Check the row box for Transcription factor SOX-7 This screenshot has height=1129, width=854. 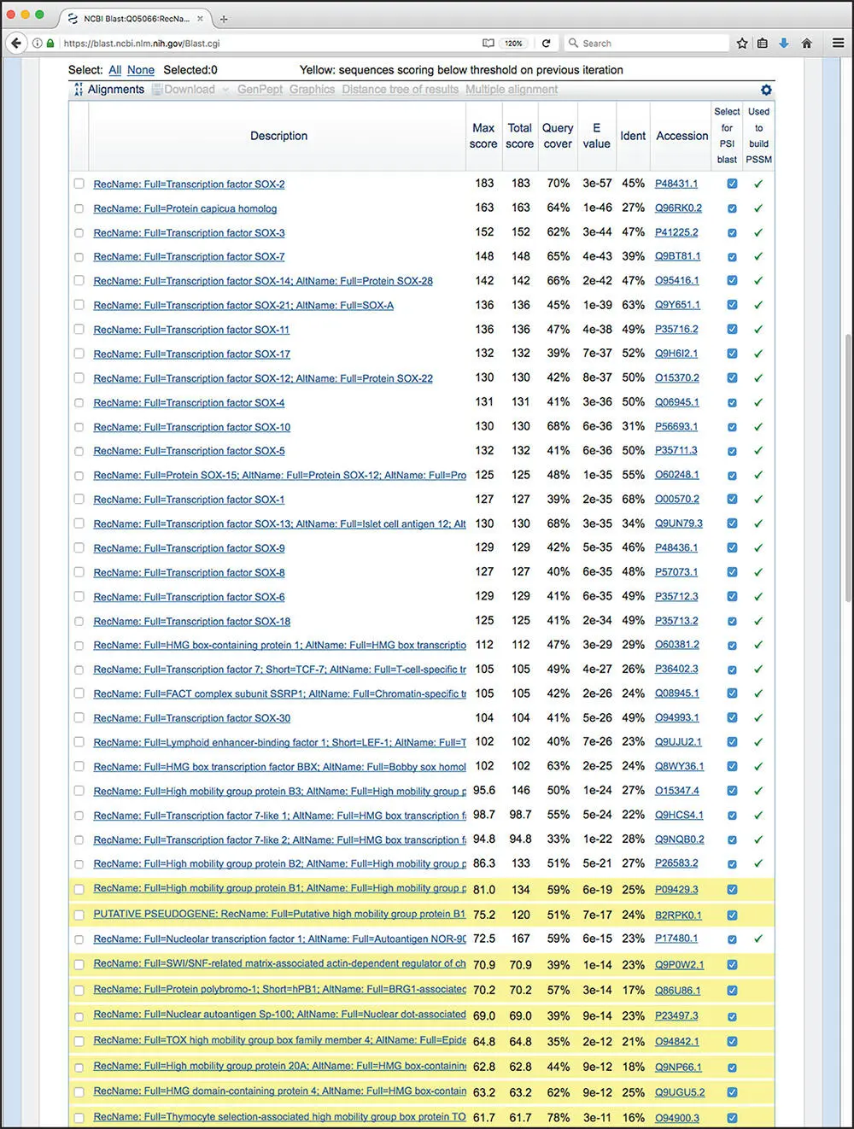pyautogui.click(x=79, y=257)
